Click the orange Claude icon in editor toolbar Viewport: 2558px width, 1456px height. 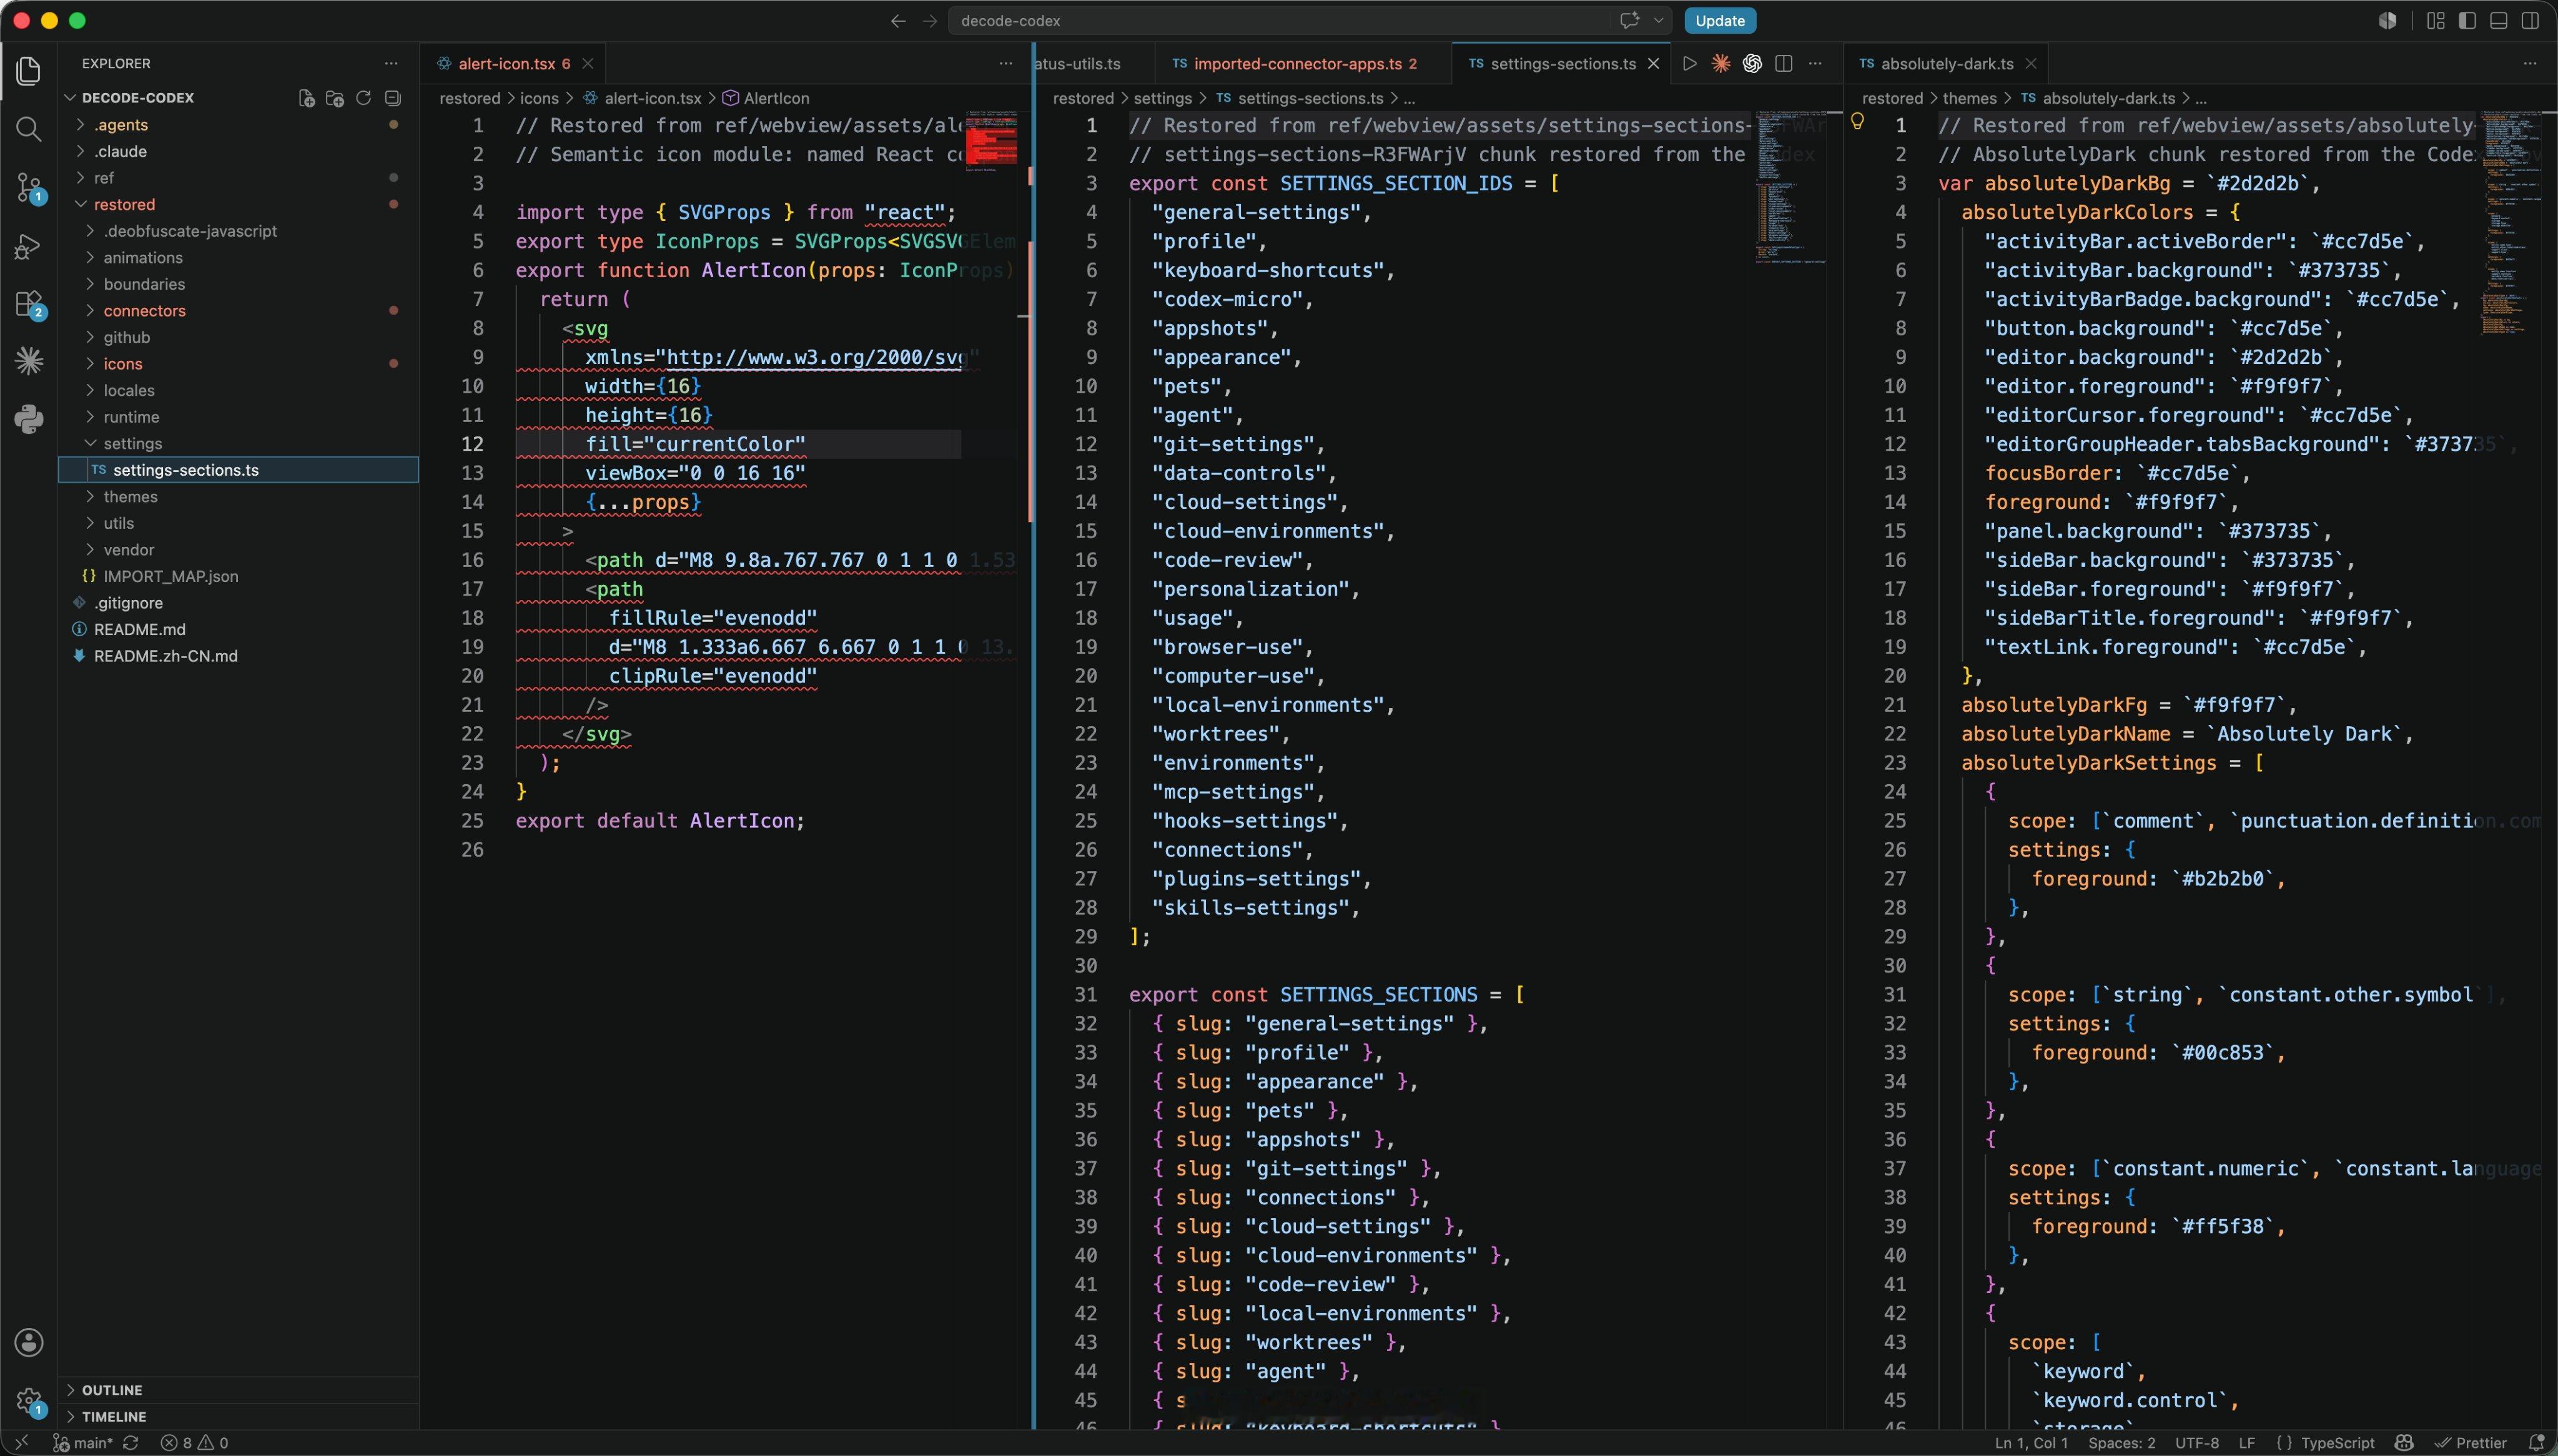pyautogui.click(x=1721, y=63)
